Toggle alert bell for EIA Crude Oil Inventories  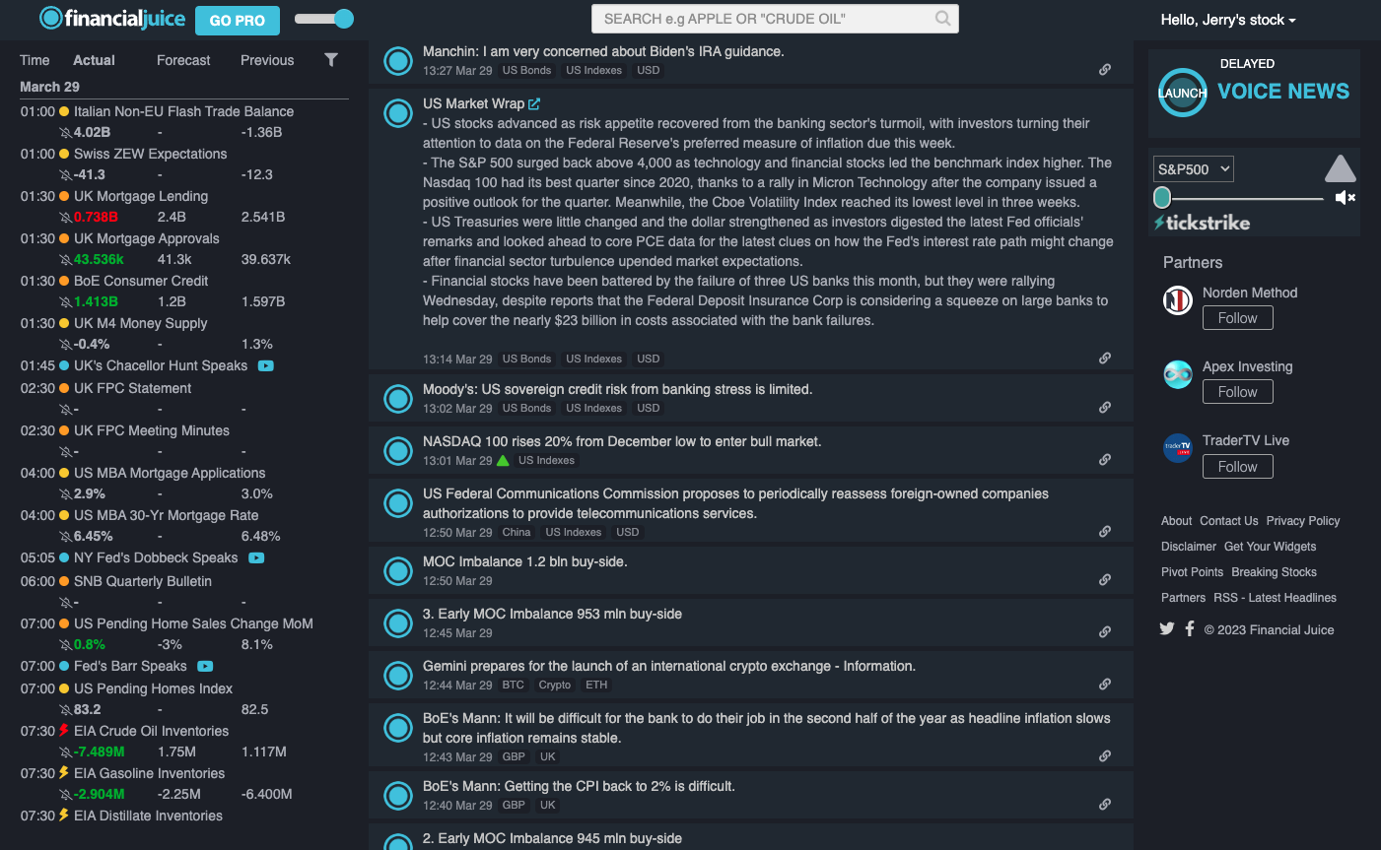(x=65, y=752)
